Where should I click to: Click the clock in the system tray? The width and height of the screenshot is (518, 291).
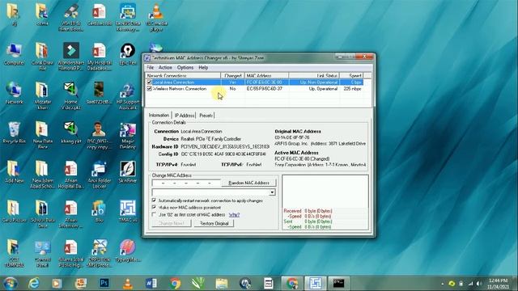[499, 284]
